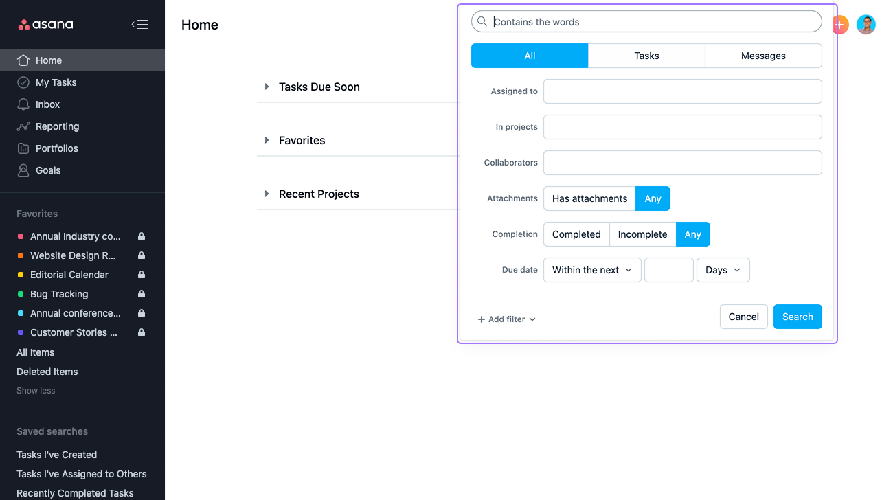Viewport: 893px width, 500px height.
Task: Click the My Tasks checkmark icon
Action: pos(23,82)
